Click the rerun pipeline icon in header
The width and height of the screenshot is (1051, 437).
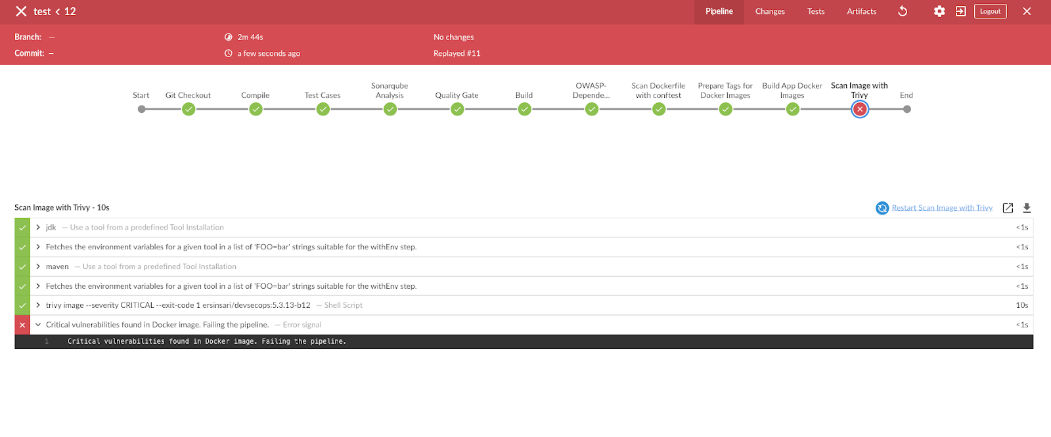pyautogui.click(x=903, y=11)
